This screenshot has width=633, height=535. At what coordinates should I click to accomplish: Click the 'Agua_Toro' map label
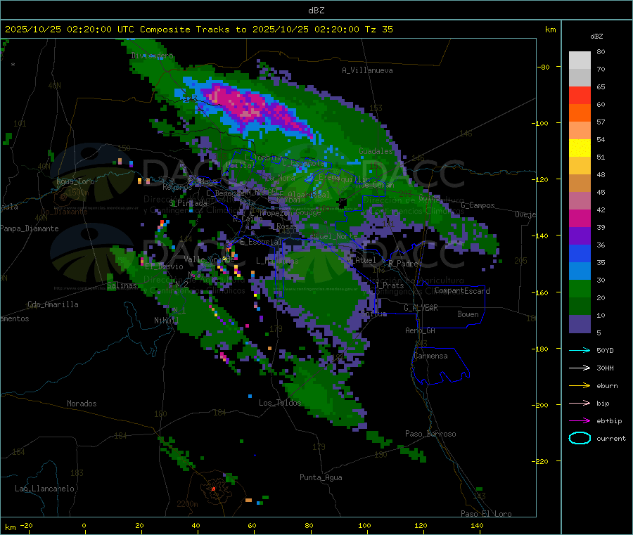[75, 181]
